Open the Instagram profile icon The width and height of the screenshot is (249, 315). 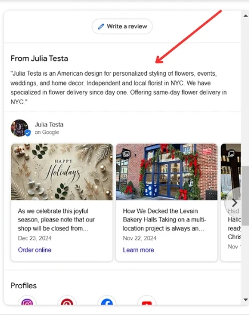[27, 301]
